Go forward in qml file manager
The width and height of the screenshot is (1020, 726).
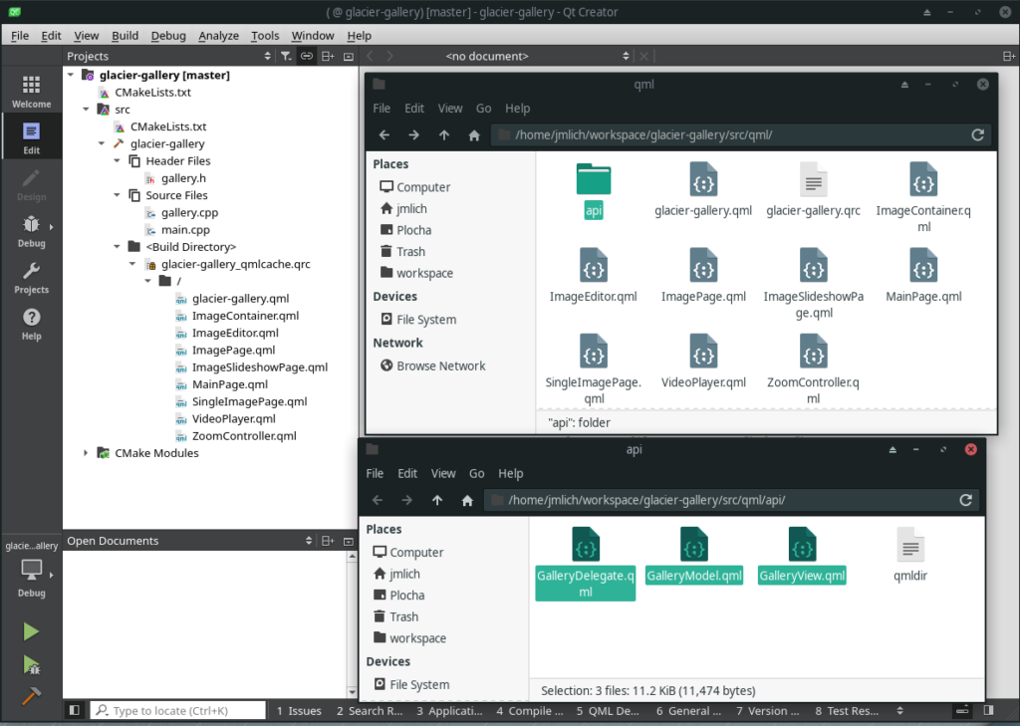[413, 134]
